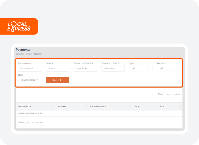Click the Transaction Date Start field

coord(85,68)
